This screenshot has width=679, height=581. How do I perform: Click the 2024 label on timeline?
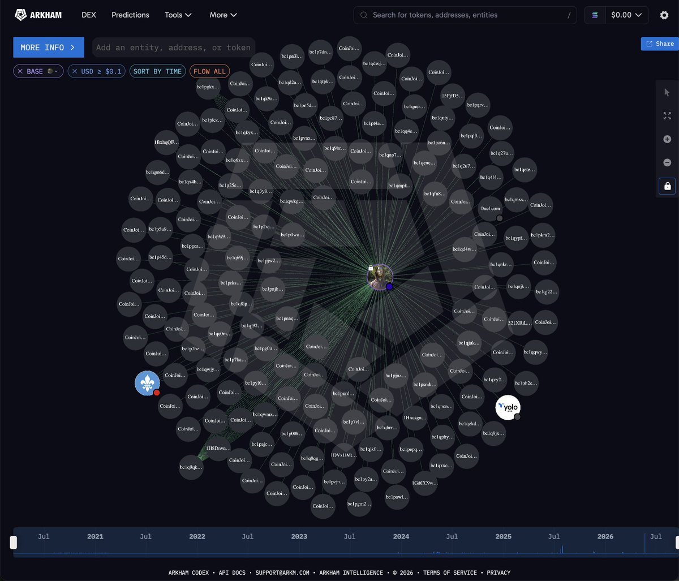(401, 536)
